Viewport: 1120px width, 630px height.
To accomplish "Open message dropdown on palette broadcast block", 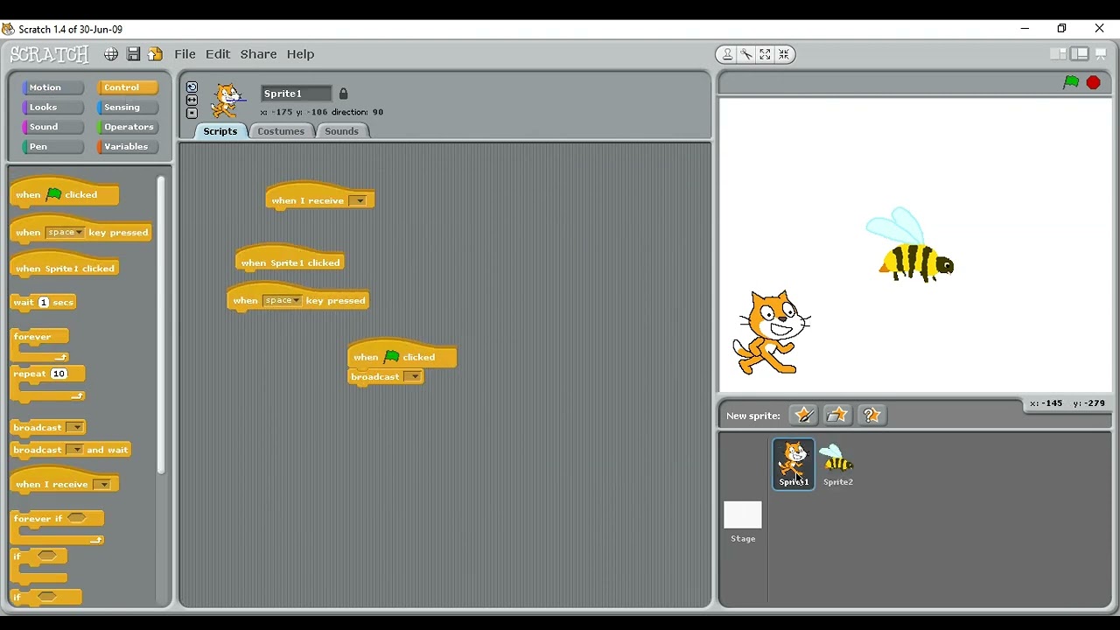I will pyautogui.click(x=75, y=428).
